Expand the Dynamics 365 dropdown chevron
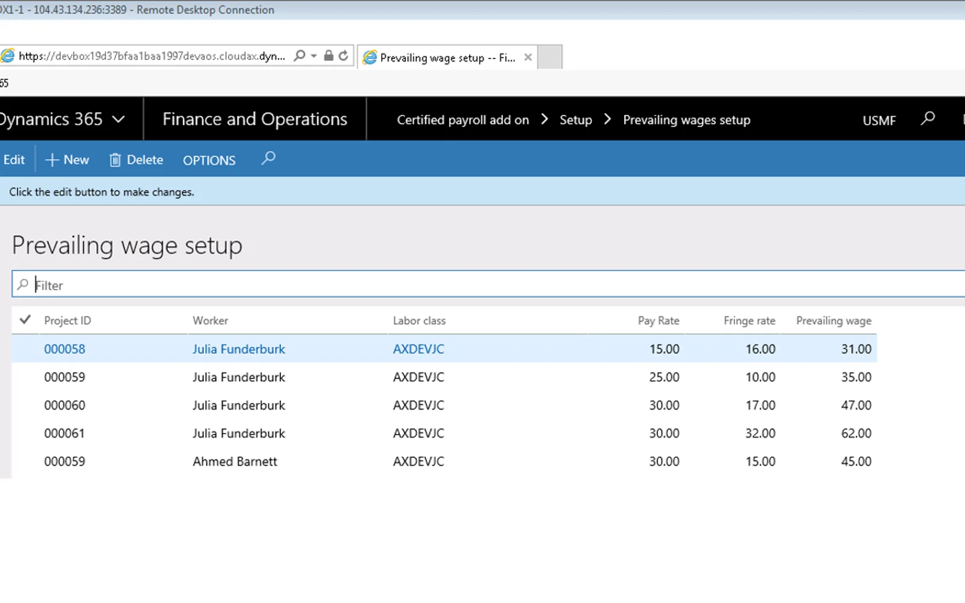This screenshot has height=603, width=965. (119, 119)
